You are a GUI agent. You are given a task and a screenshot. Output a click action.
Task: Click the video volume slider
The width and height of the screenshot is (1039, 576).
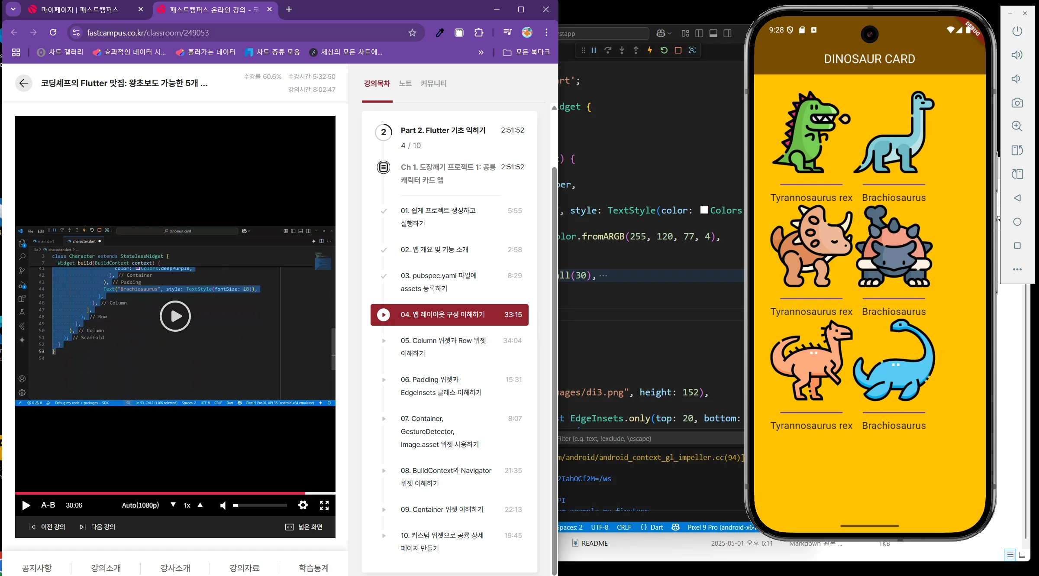point(260,505)
